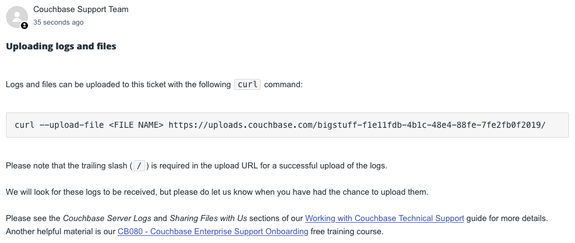Click italic "Sharing Files with Us" text
This screenshot has height=243, width=575.
(x=208, y=218)
